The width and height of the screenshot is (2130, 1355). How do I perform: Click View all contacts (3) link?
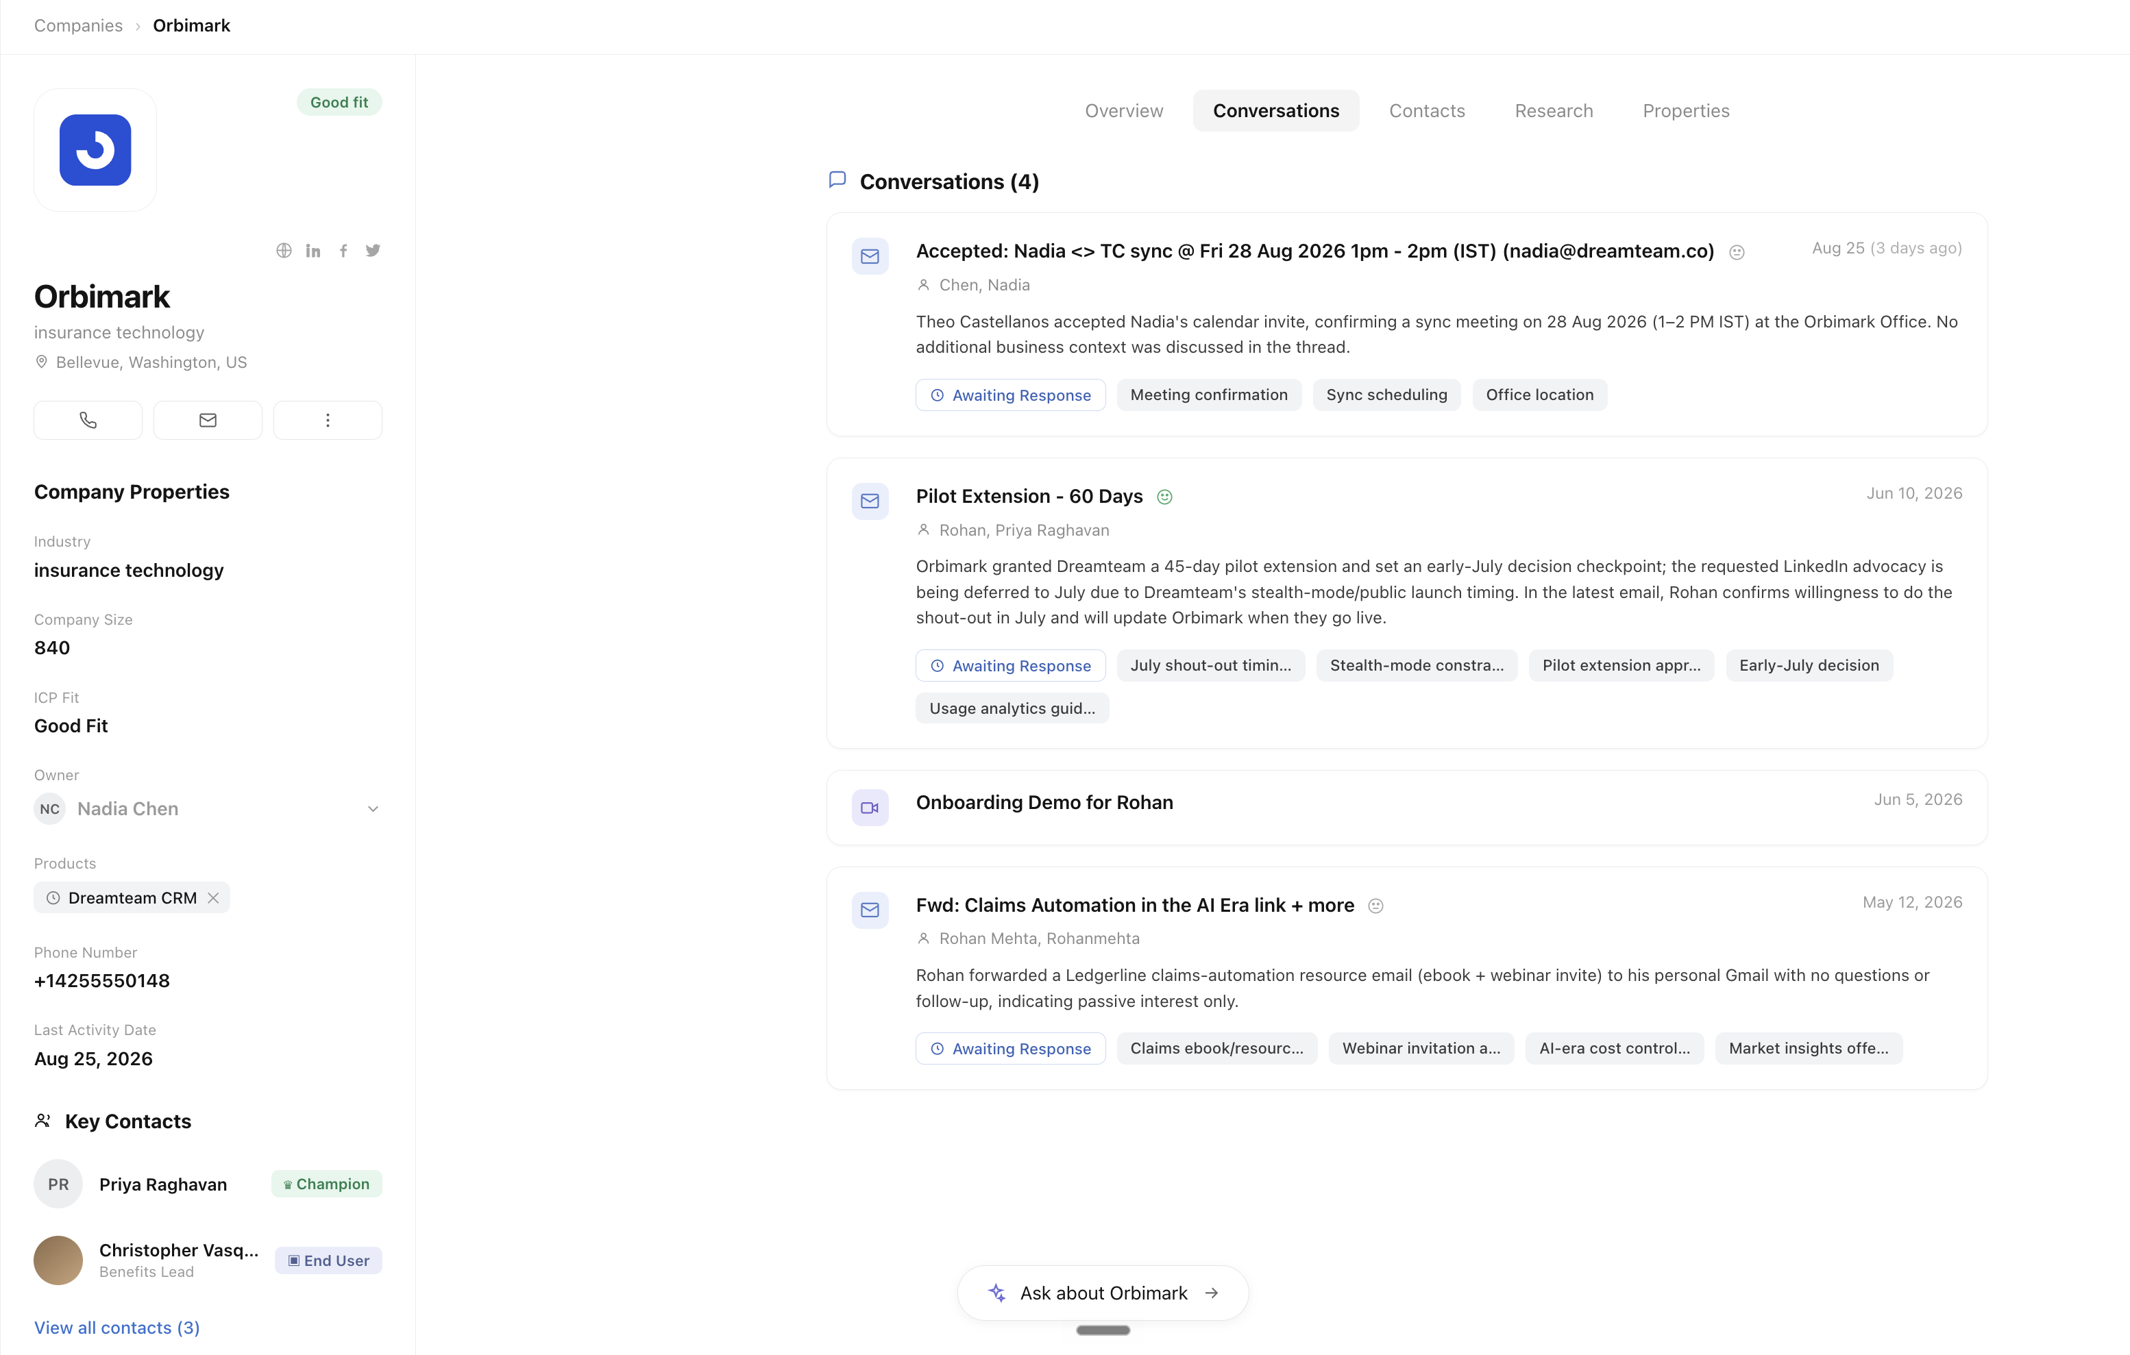point(117,1328)
